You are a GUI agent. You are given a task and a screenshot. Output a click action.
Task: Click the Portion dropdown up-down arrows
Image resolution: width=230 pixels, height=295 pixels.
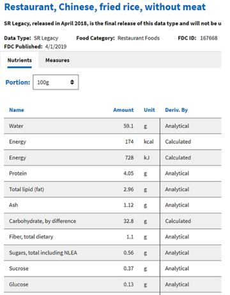(72, 82)
